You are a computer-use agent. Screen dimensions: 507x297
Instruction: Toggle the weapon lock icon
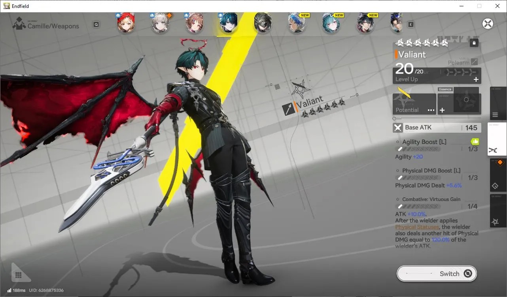(474, 43)
